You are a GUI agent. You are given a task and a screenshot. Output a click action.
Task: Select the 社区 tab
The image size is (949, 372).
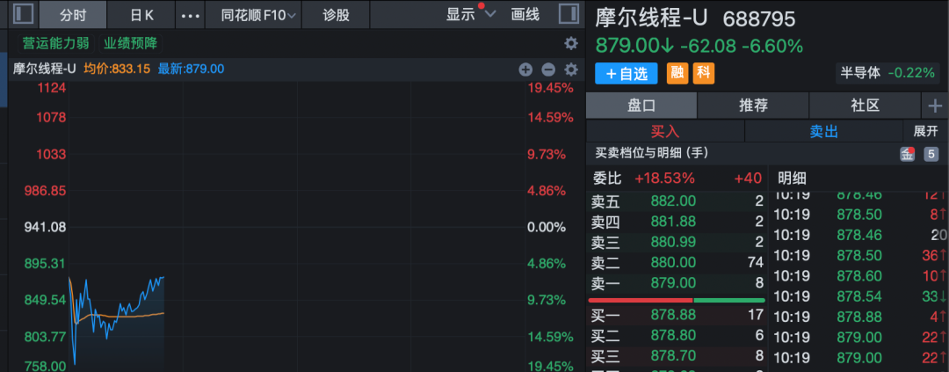(x=865, y=106)
